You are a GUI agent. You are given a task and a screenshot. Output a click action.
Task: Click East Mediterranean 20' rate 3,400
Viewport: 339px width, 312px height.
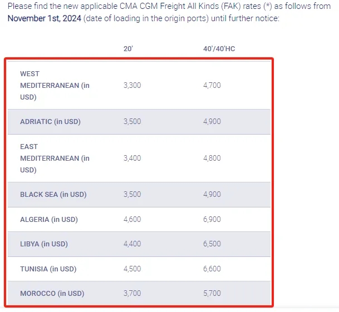(x=132, y=158)
